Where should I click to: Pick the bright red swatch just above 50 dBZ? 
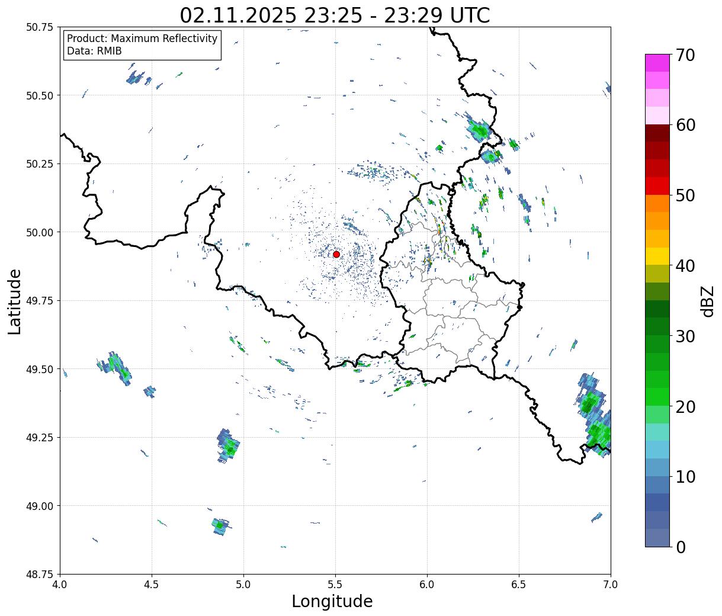[657, 186]
